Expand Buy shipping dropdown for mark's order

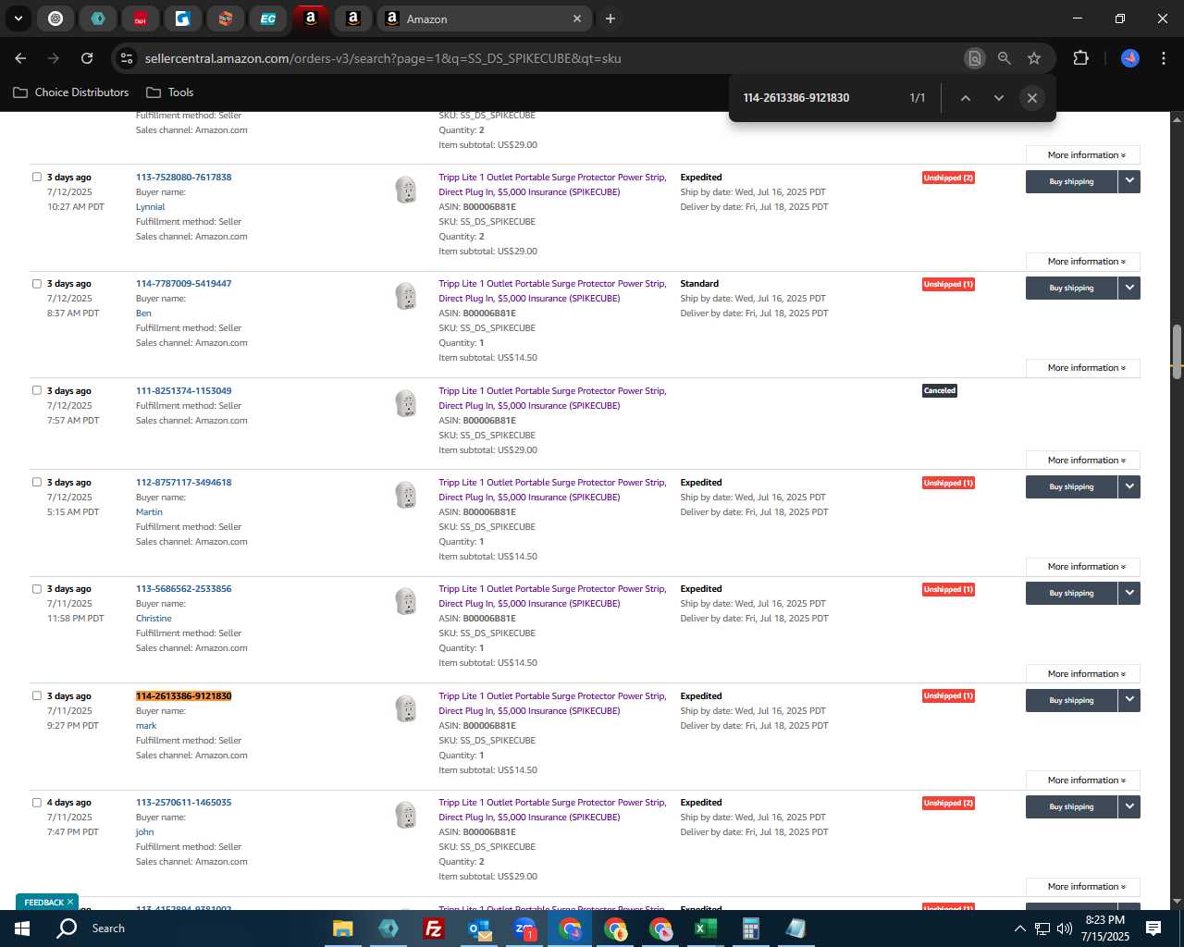(1129, 700)
